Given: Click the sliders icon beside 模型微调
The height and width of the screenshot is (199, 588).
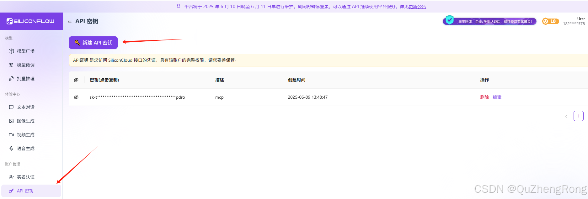Looking at the screenshot, I should coord(11,65).
